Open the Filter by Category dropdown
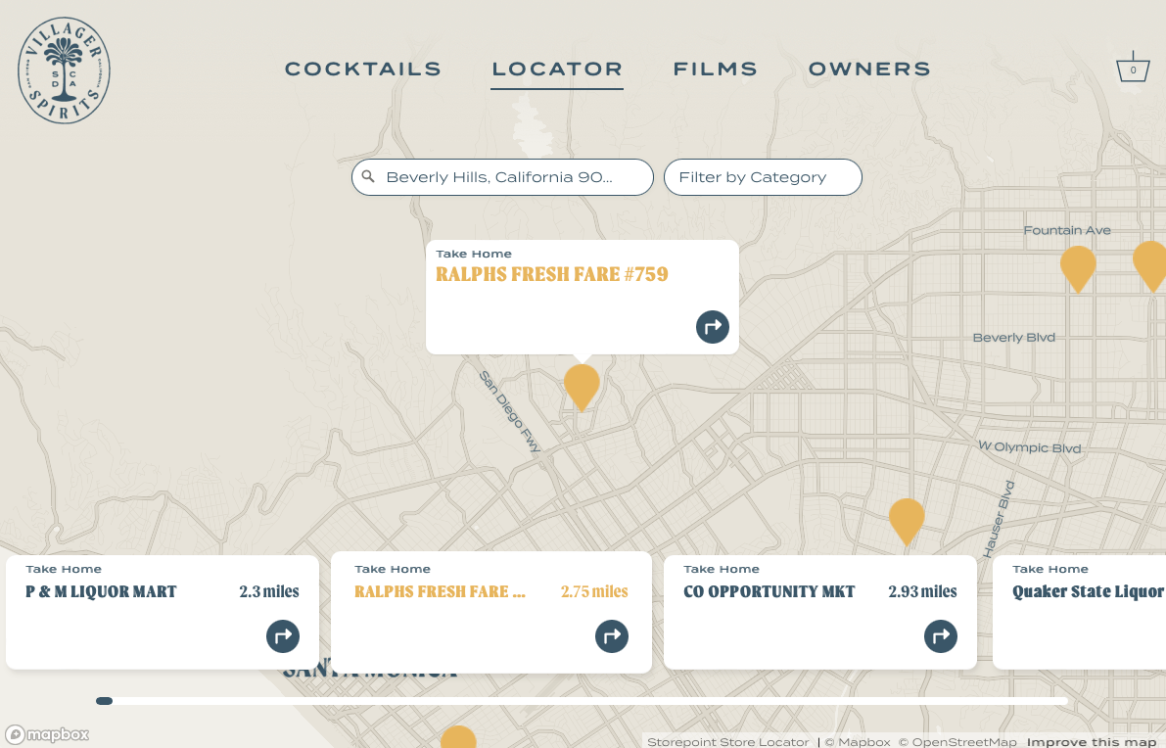The image size is (1166, 748). click(763, 177)
